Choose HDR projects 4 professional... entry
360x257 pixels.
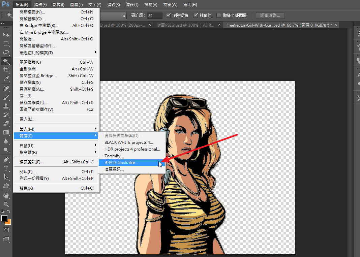(x=132, y=149)
